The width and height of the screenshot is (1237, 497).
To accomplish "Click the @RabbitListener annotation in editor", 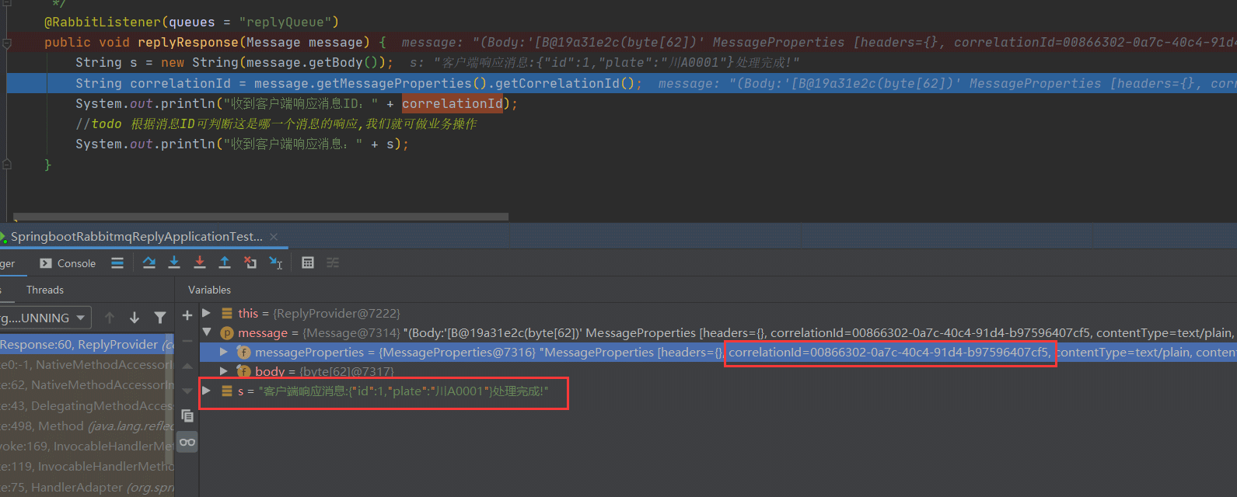I will [x=103, y=22].
